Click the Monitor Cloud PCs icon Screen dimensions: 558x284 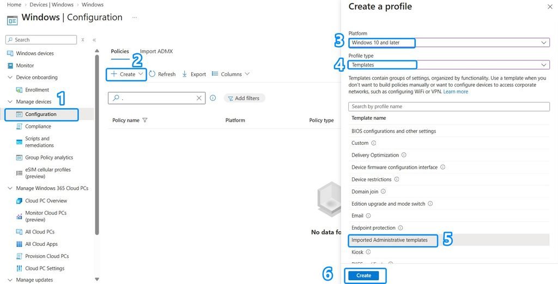click(x=19, y=216)
